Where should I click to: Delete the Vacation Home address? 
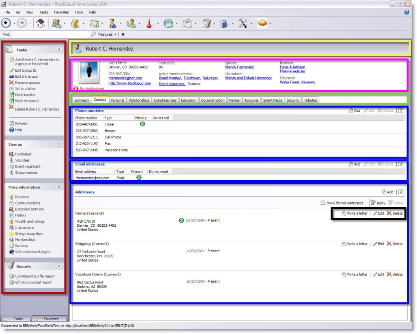(395, 274)
